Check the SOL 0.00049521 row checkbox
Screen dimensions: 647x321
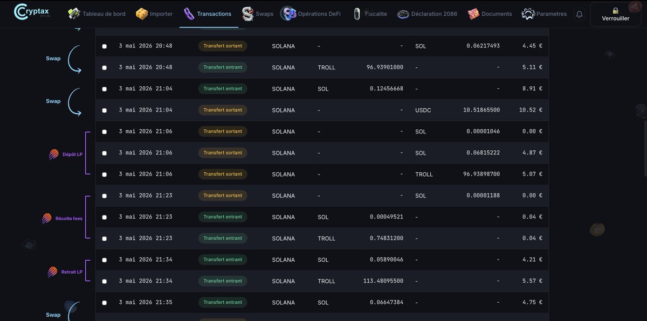[x=104, y=217]
